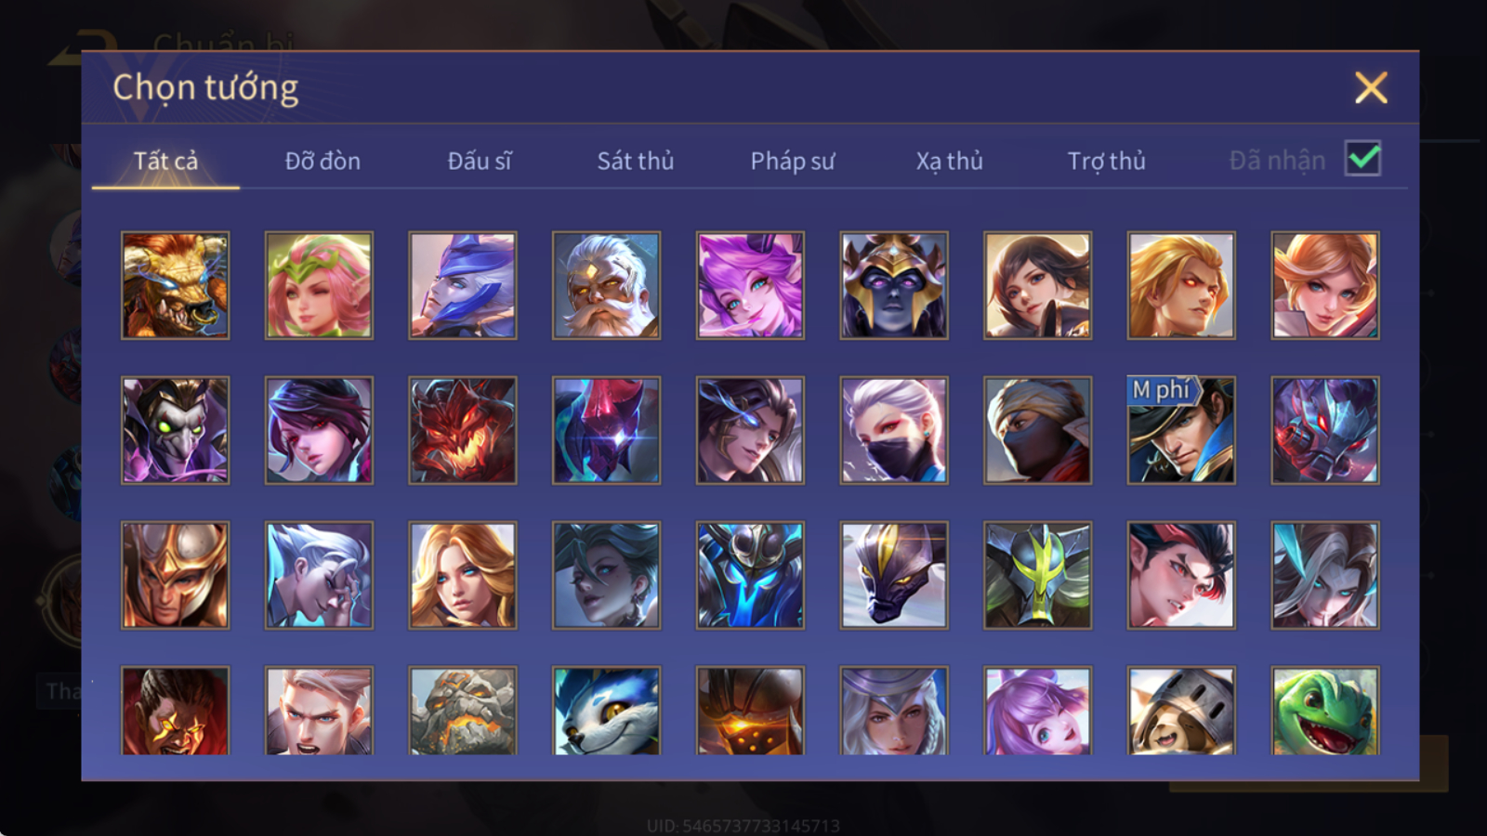
Task: Open the Trợ thủ tab
Action: 1106,161
